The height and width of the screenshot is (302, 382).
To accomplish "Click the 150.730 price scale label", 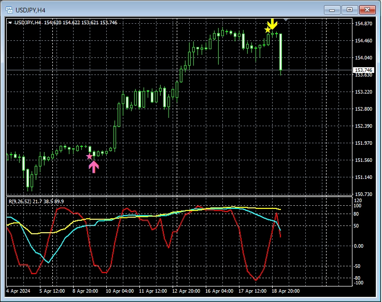I will coord(363,194).
